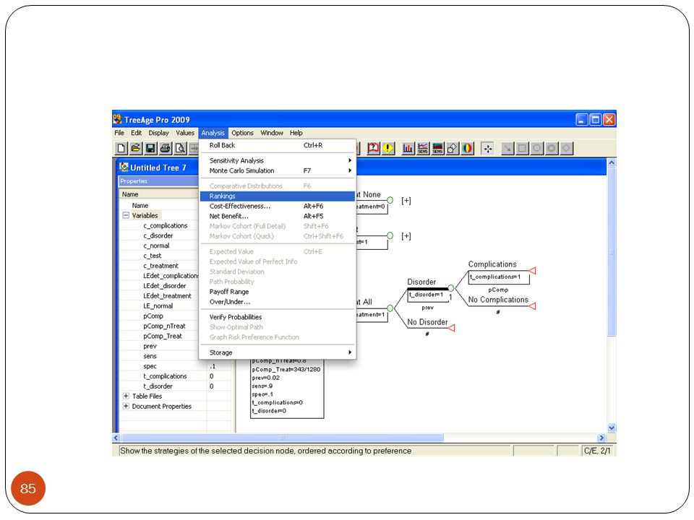694x520 pixels.
Task: Click the second SENS filled-graph icon
Action: [437, 148]
